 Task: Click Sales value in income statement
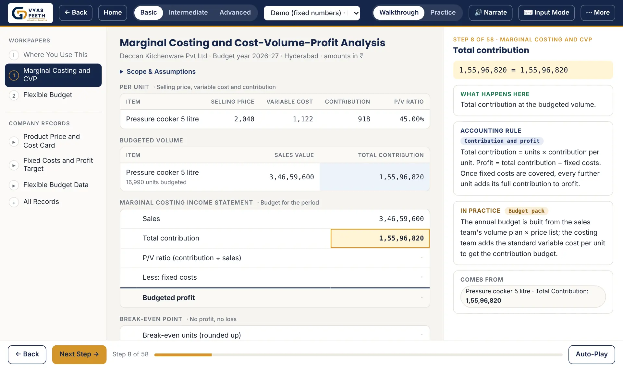(401, 219)
